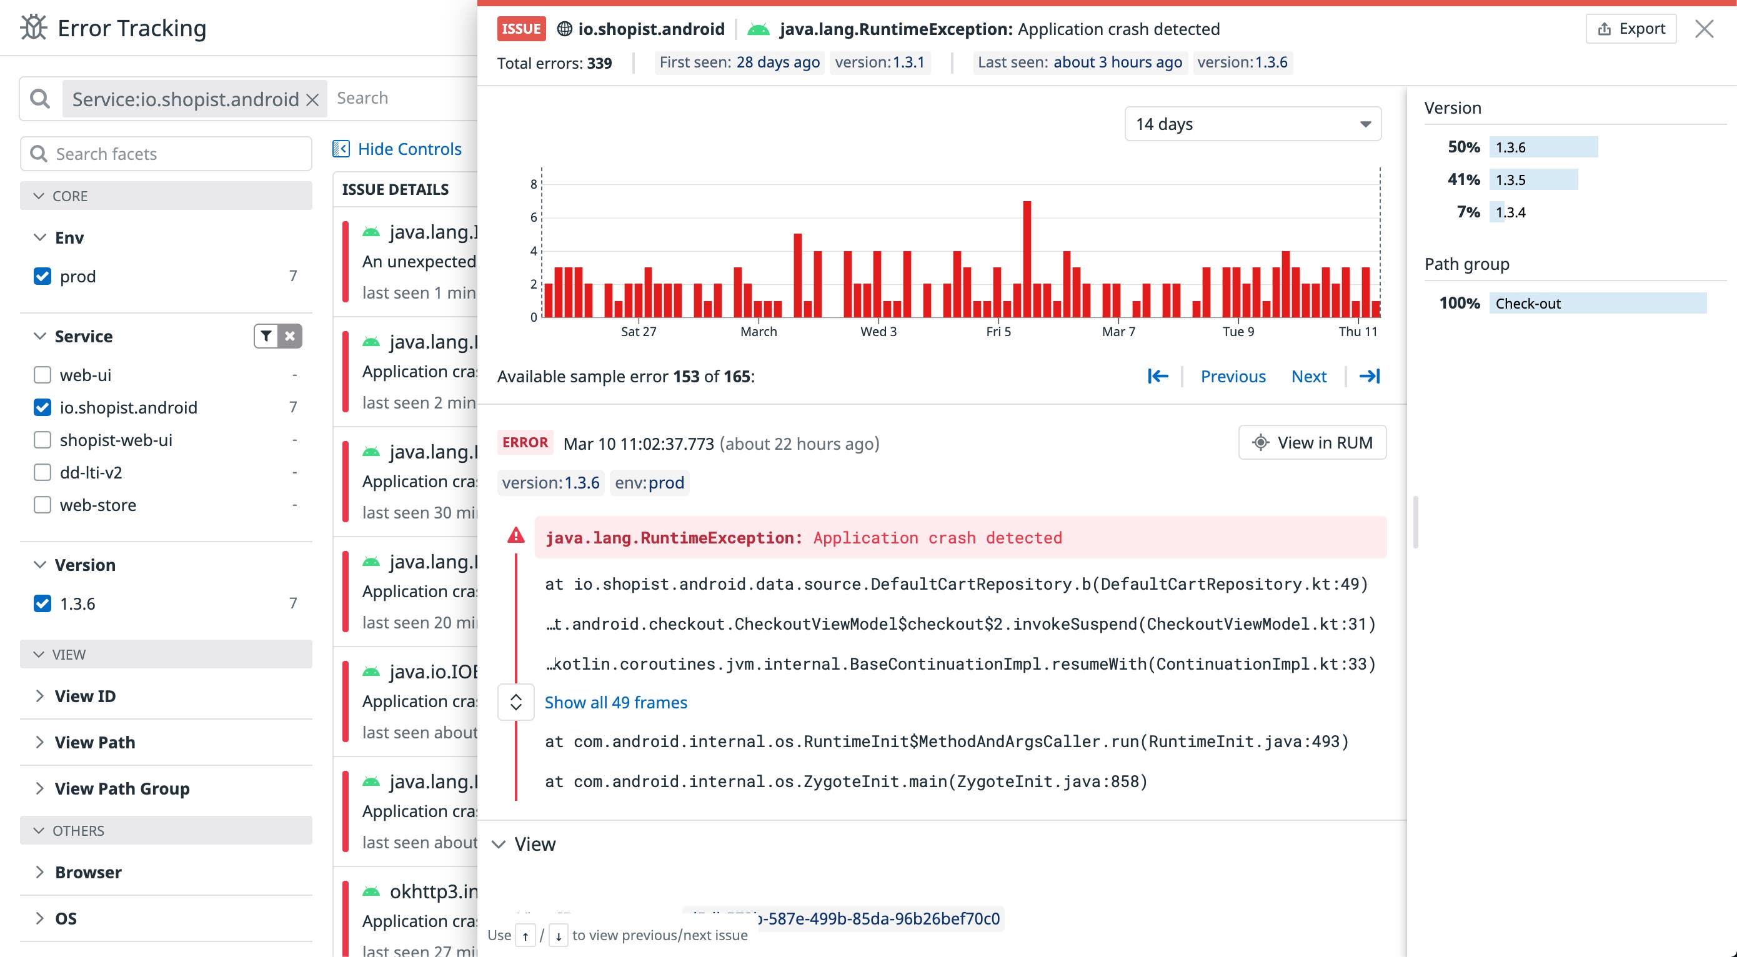Click the Error Tracking bug icon
The image size is (1737, 957).
click(32, 27)
